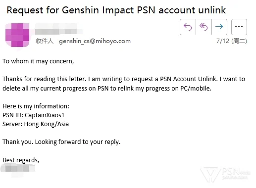This screenshot has height=188, width=256.
Task: Click the 7/12 date stamp
Action: [232, 41]
